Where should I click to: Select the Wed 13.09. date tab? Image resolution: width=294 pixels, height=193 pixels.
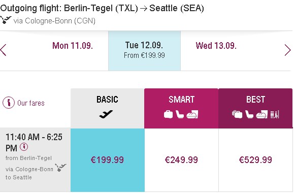coord(216,46)
